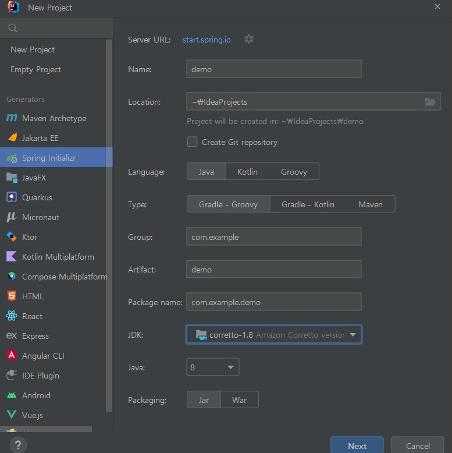The width and height of the screenshot is (452, 453).
Task: Click the search magnifier icon
Action: [12, 28]
